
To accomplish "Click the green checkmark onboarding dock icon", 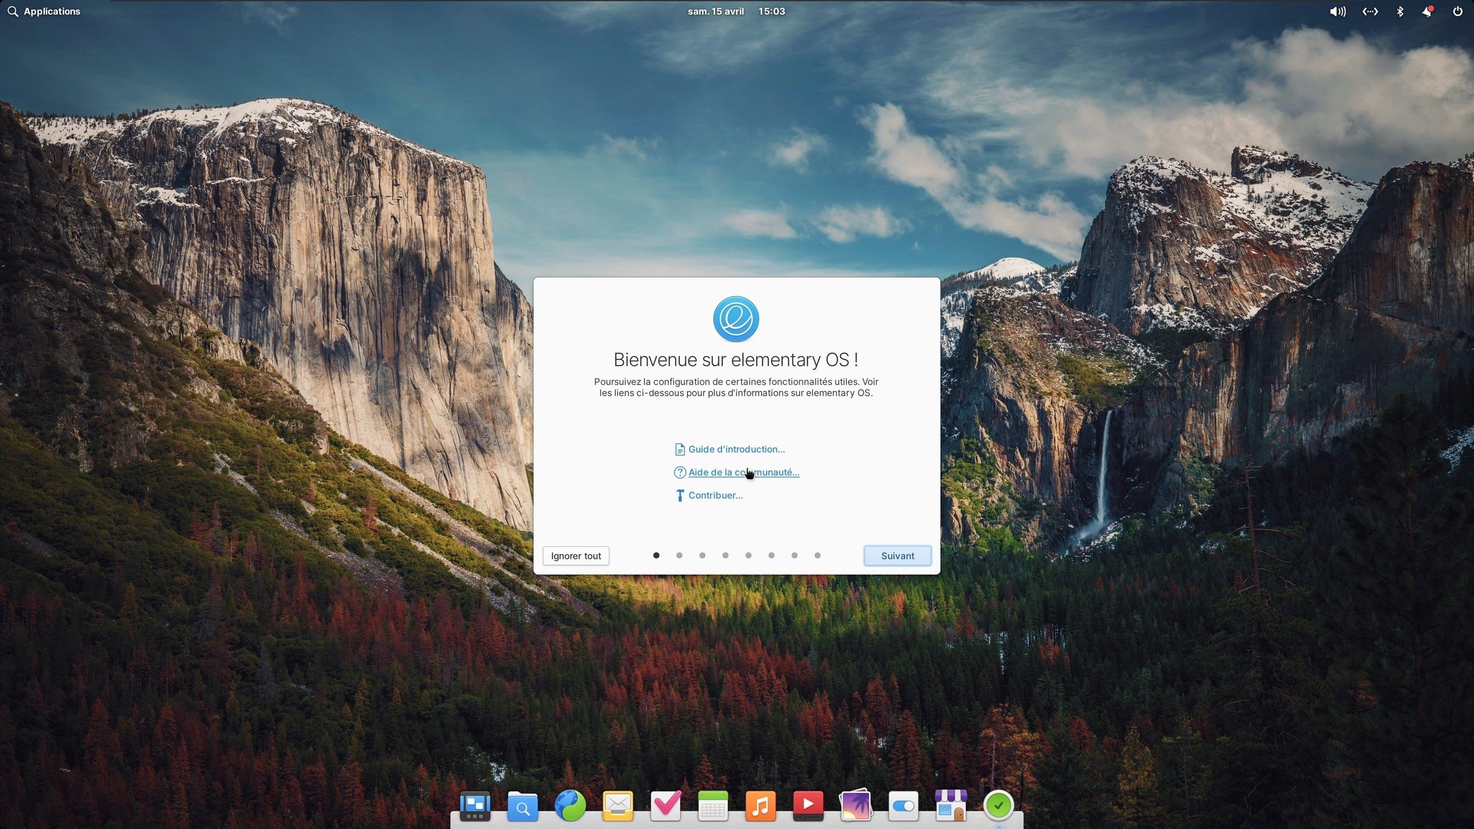I will (x=998, y=805).
